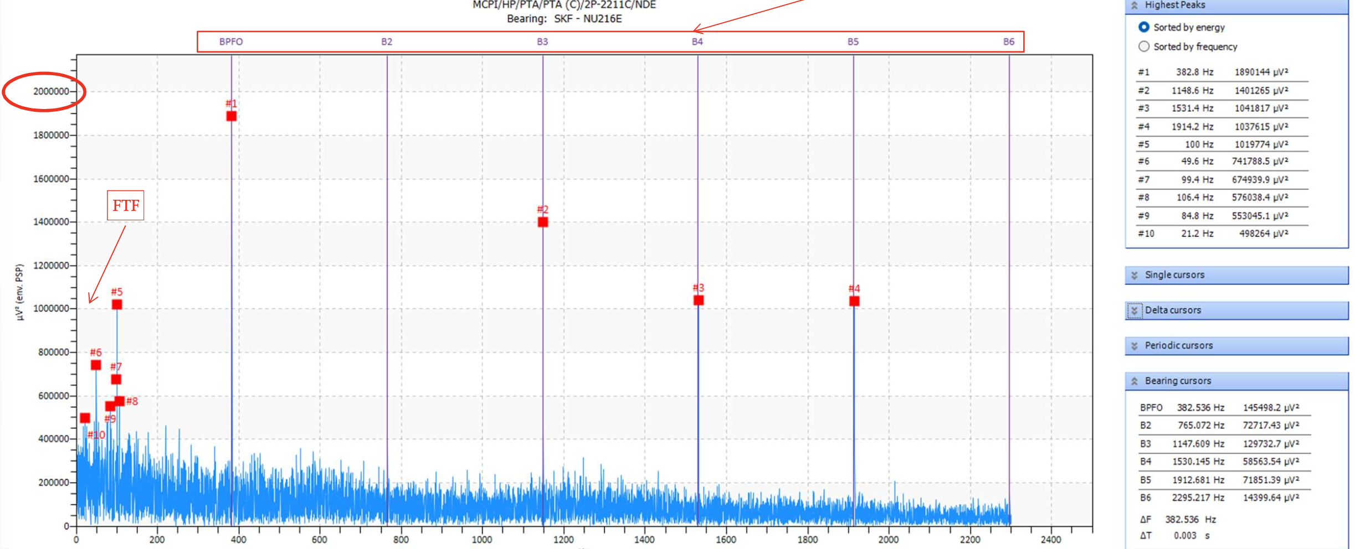Image resolution: width=1355 pixels, height=549 pixels.
Task: Select peak #1 row 382.8 Hz
Action: coord(1222,72)
